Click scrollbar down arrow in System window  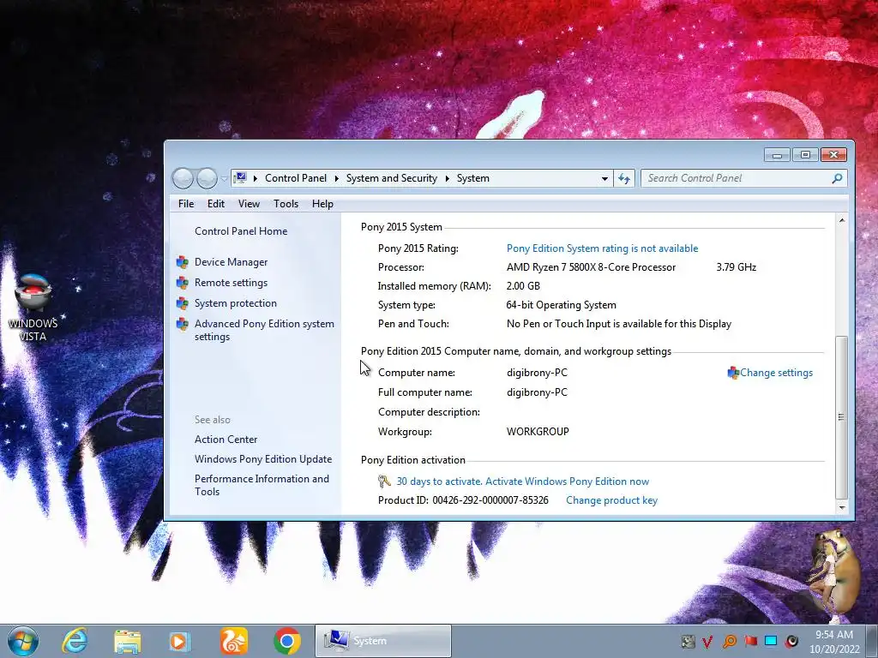click(842, 508)
